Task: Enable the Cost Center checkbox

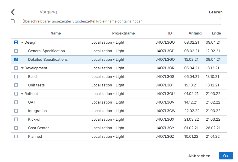Action: (x=16, y=128)
